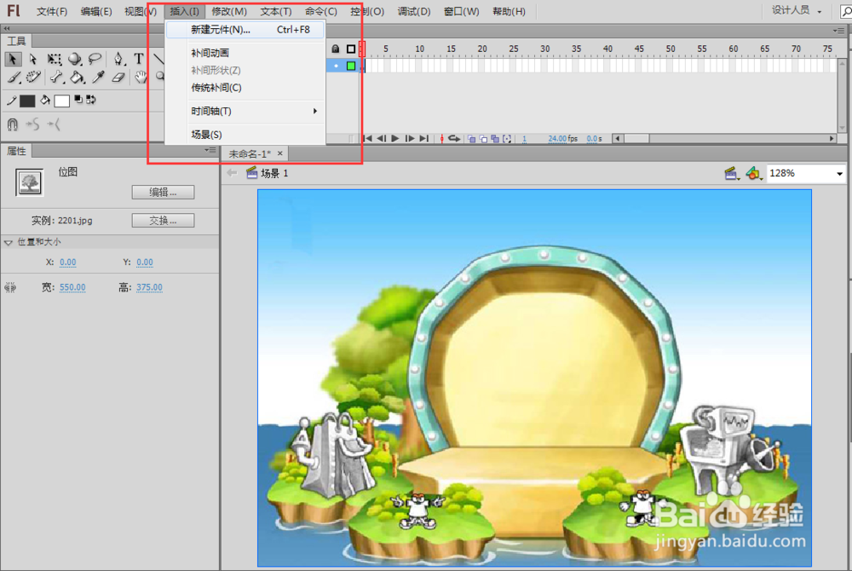Viewport: 852px width, 571px height.
Task: Open the 128% zoom dropdown
Action: 839,174
